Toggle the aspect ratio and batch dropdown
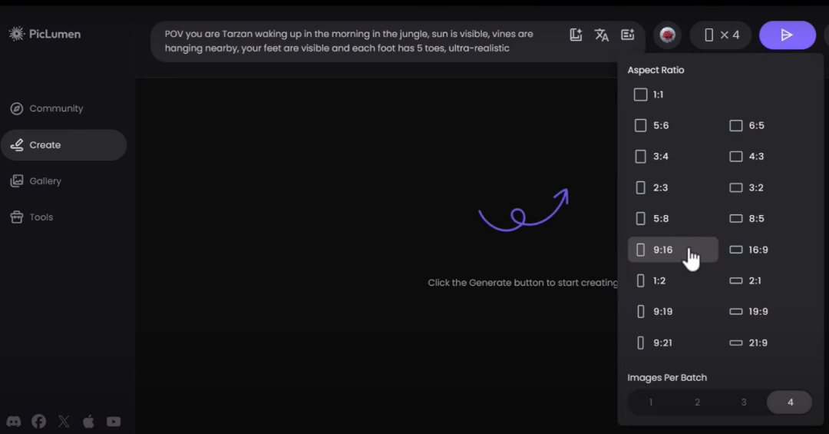 click(721, 35)
